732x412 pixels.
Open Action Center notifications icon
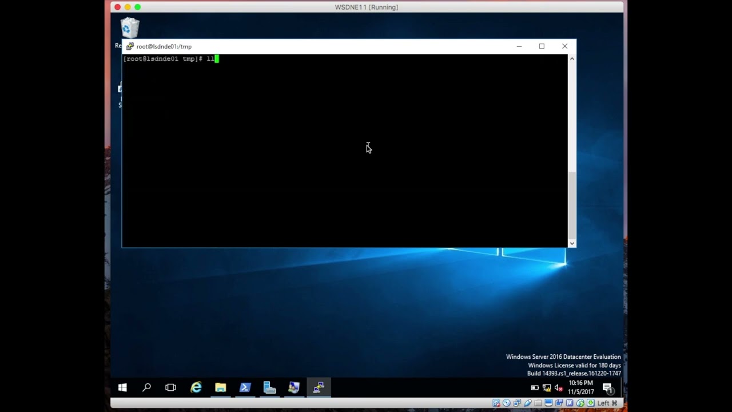[x=609, y=389]
